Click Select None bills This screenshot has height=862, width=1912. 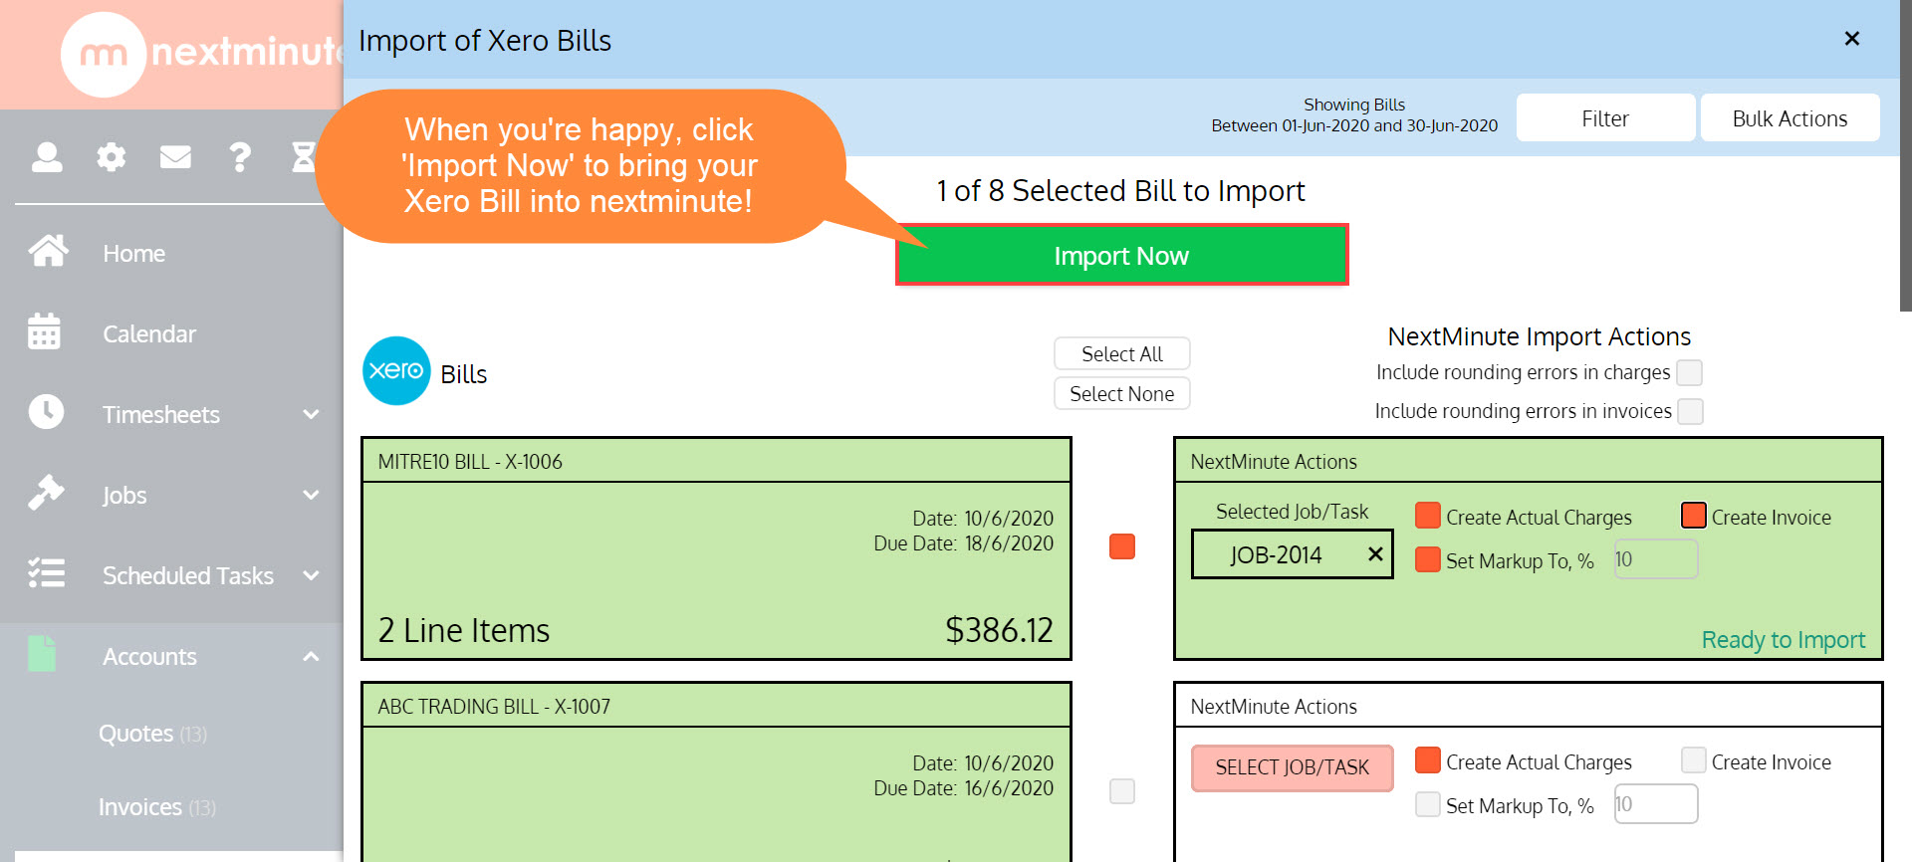1122,394
